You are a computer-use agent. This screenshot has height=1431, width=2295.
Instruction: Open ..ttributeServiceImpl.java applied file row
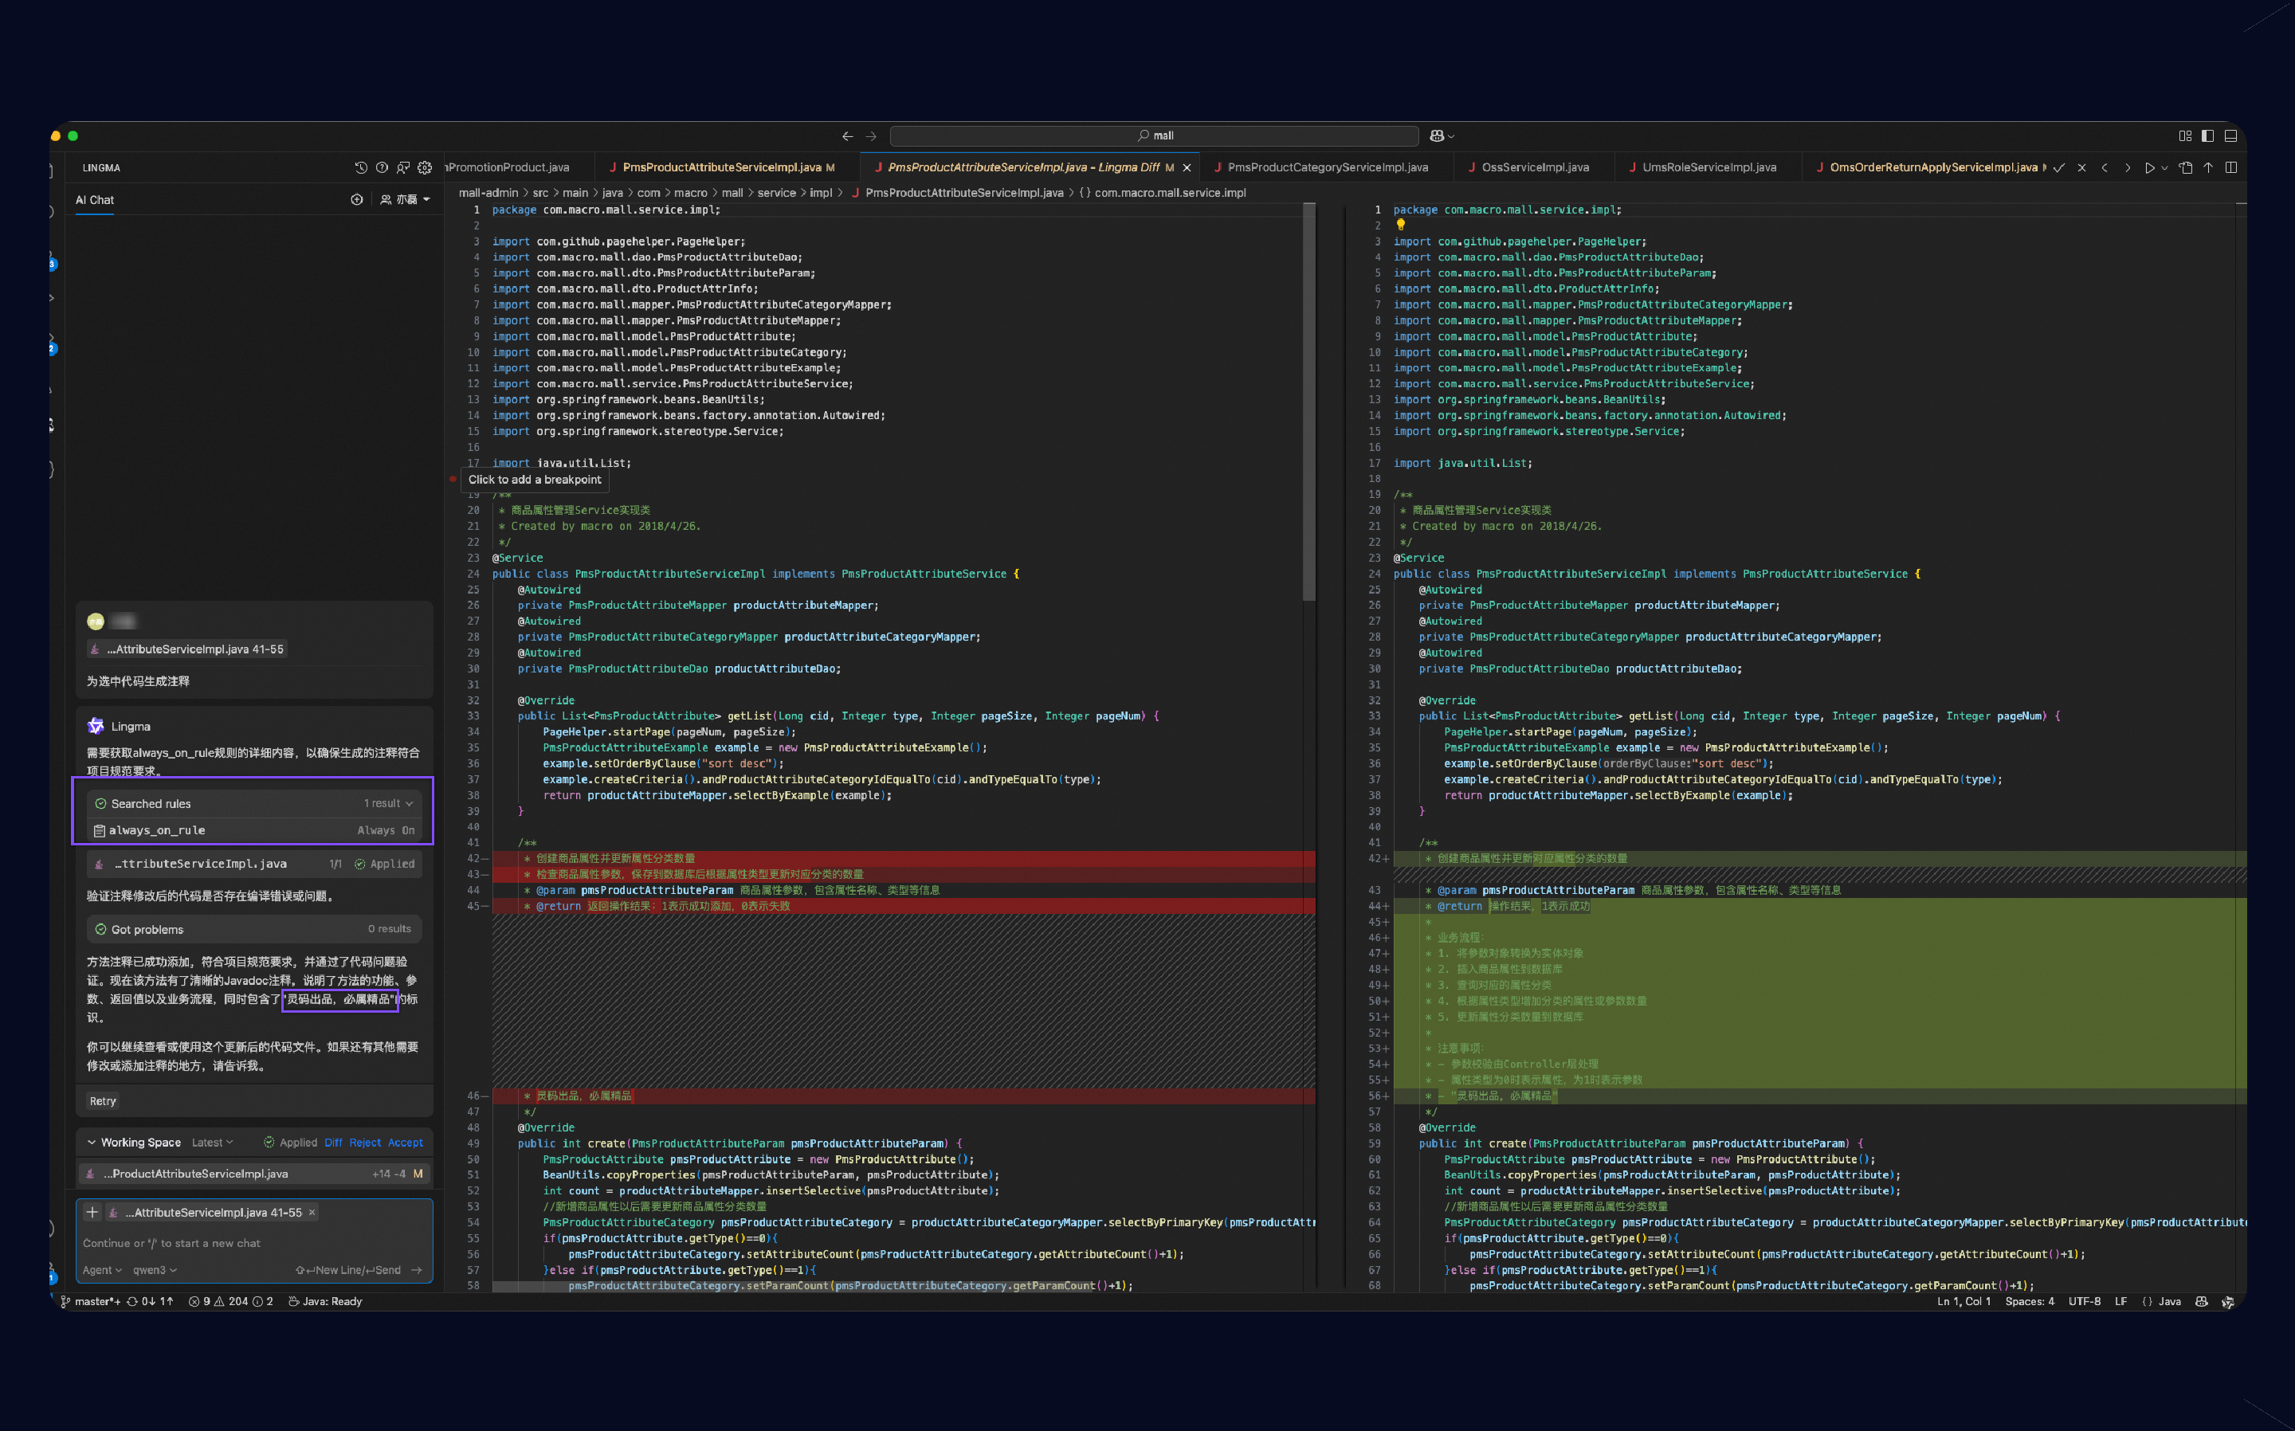(254, 864)
